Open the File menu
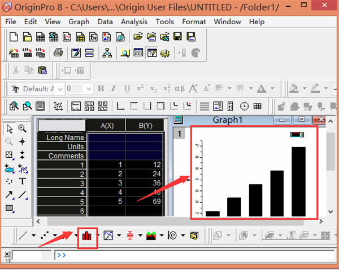Viewport: 339px width, 271px height. click(x=11, y=22)
